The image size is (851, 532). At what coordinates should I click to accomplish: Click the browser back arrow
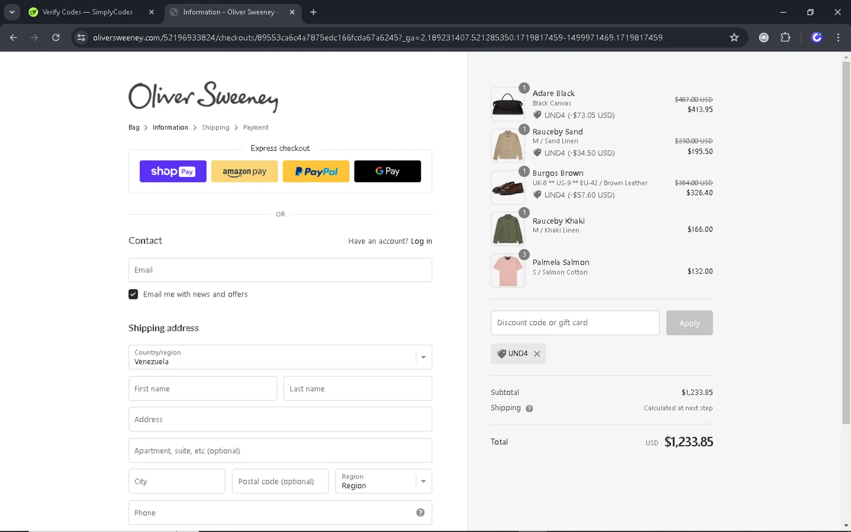point(13,37)
